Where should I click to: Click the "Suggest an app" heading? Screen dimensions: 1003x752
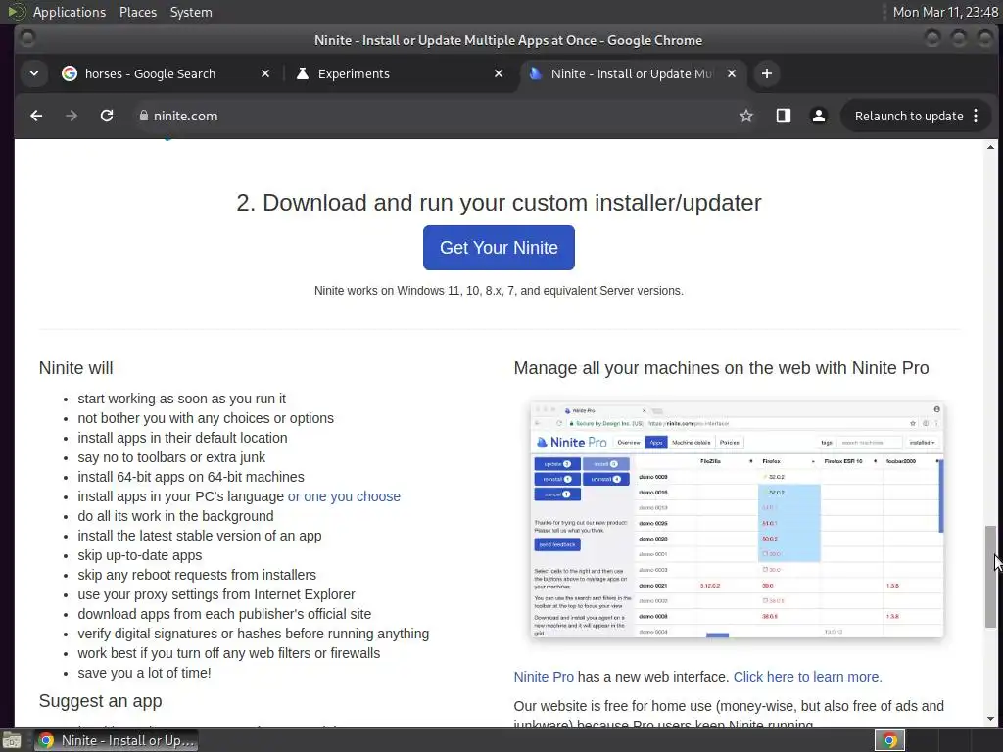pos(101,701)
